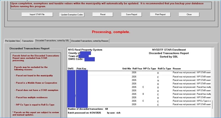Click 'IVP Ex Type is equal to Roll Ex Type'

(x=34, y=105)
